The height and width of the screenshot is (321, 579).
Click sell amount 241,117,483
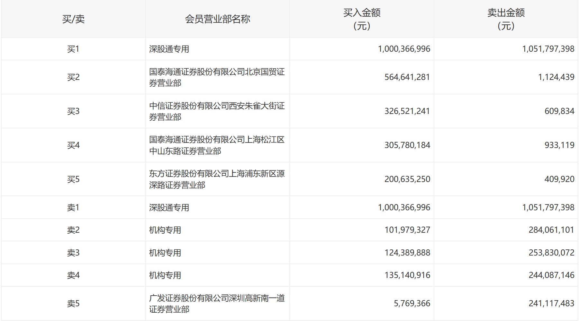552,303
